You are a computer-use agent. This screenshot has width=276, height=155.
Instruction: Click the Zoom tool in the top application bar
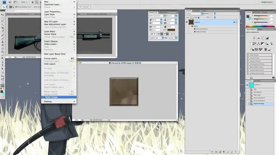pos(36,2)
